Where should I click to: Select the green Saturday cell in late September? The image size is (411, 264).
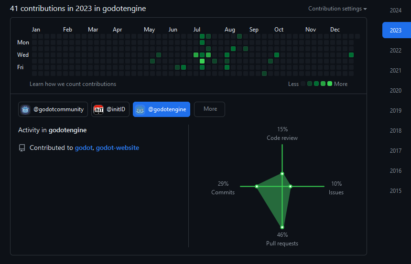(x=264, y=74)
